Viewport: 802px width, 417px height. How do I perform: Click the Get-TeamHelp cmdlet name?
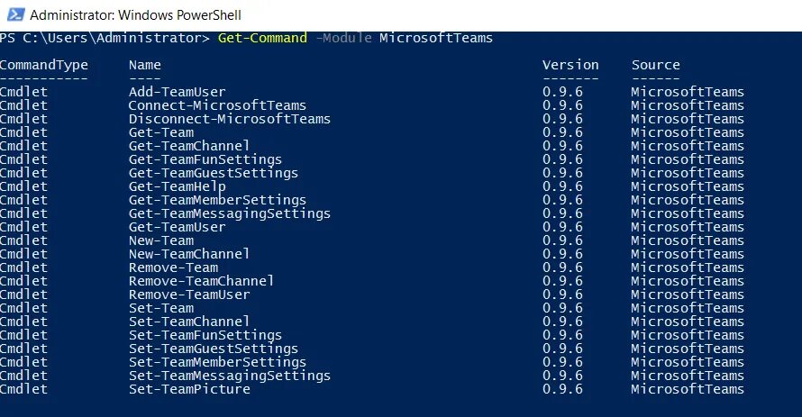point(177,186)
